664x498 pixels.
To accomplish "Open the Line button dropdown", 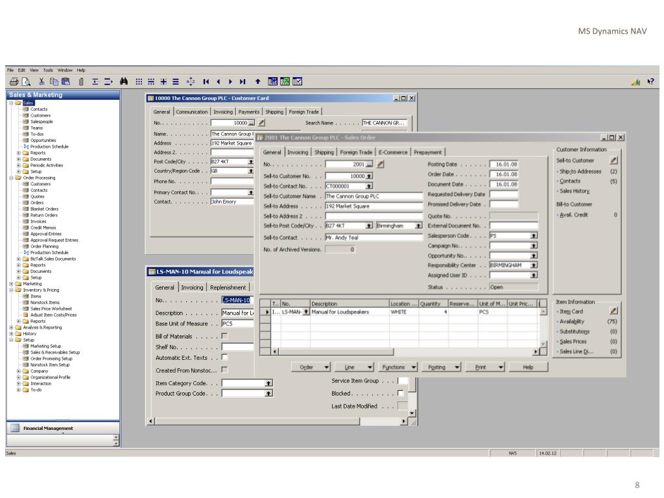I will (370, 367).
